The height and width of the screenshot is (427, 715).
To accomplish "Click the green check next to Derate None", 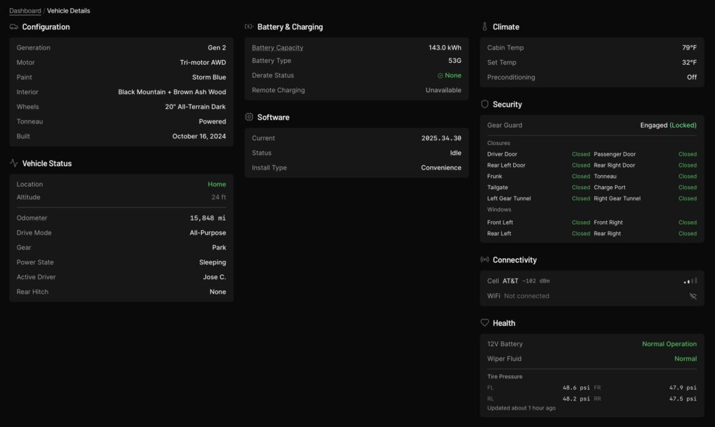I will pyautogui.click(x=440, y=75).
